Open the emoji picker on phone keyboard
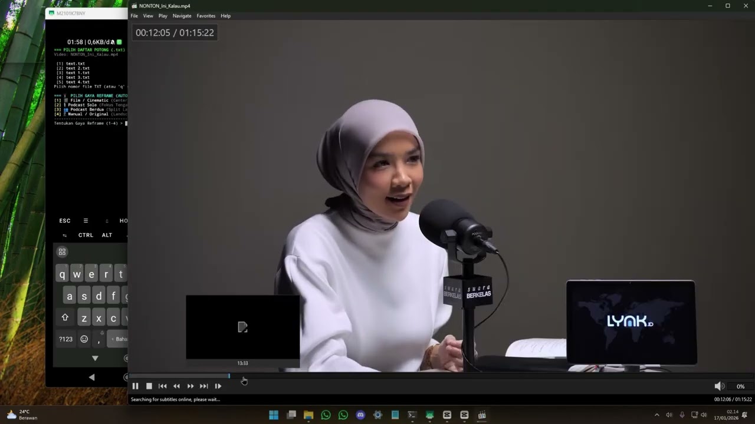The width and height of the screenshot is (755, 424). coord(84,339)
